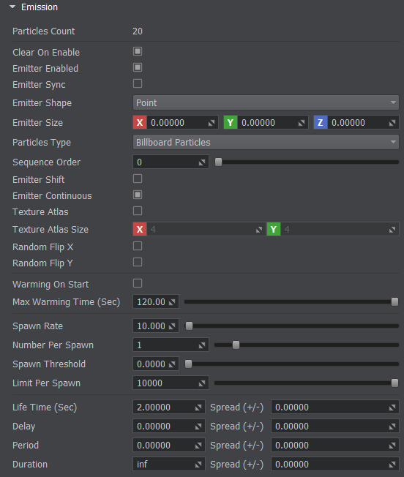Click the Delay value input field

169,427
